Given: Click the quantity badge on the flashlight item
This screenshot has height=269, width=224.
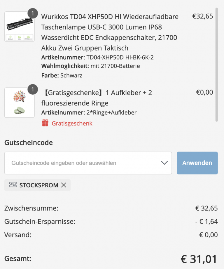Looking at the screenshot, I should 33,13.
